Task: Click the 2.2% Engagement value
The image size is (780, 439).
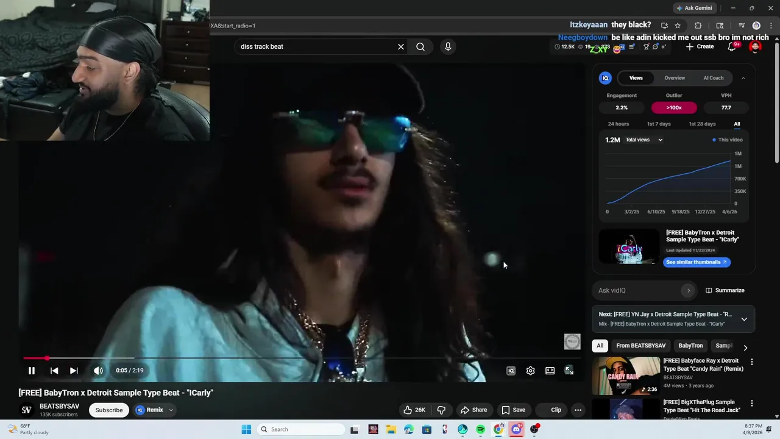Action: (622, 107)
